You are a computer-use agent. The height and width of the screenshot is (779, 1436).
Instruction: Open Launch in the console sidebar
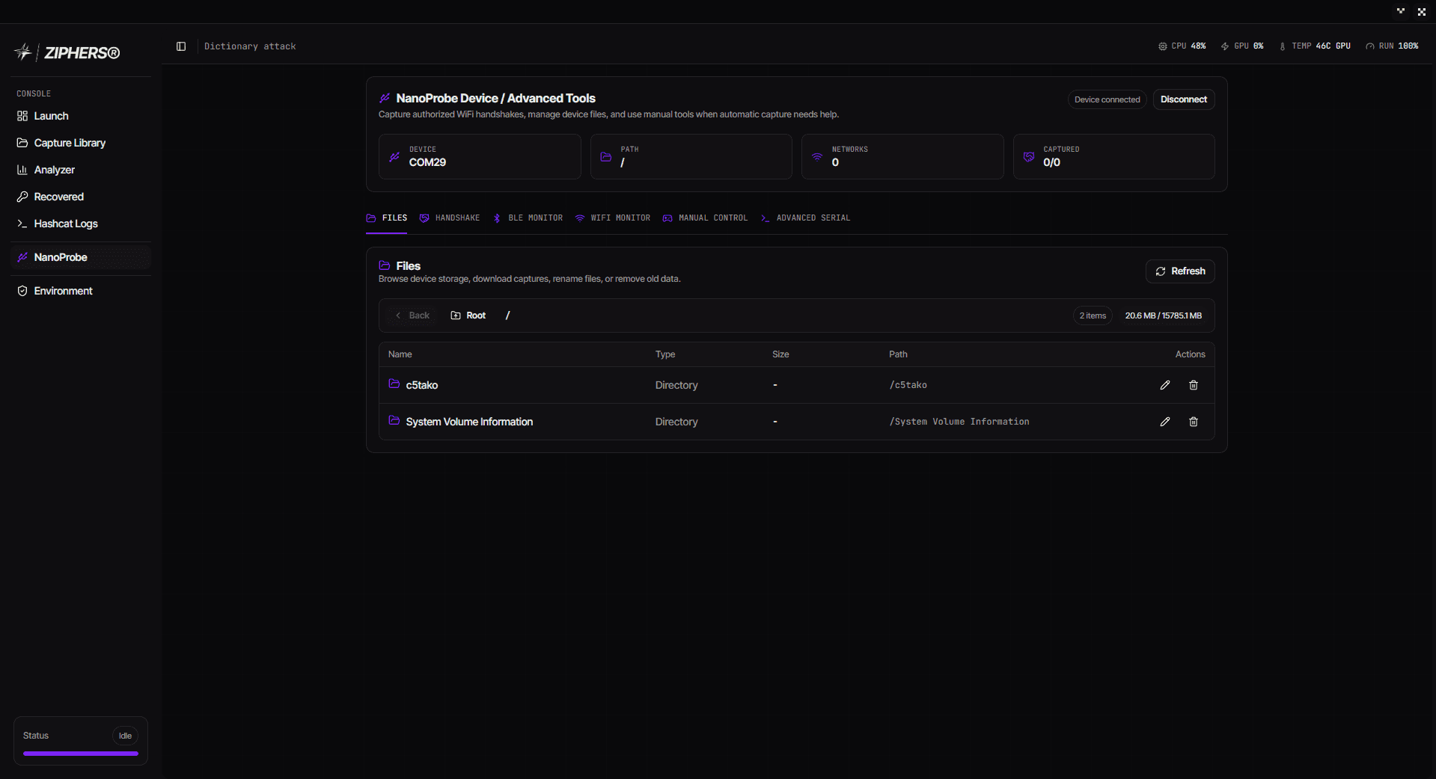click(x=81, y=116)
